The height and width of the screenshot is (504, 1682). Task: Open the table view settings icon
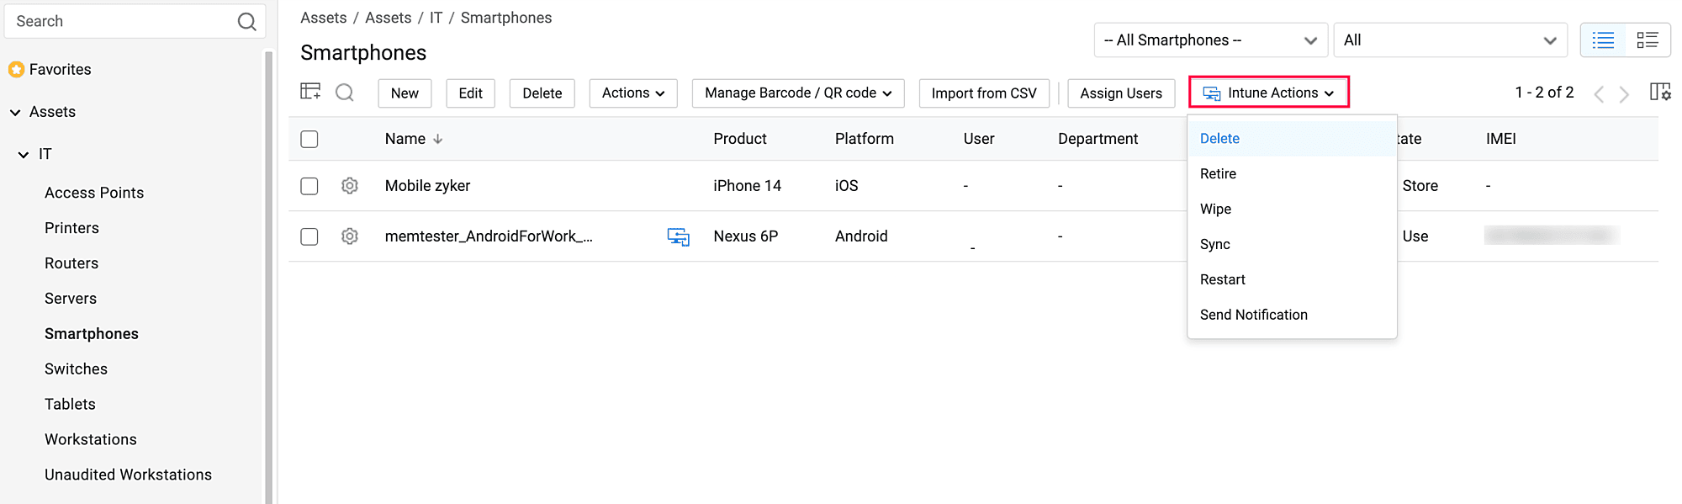(310, 92)
